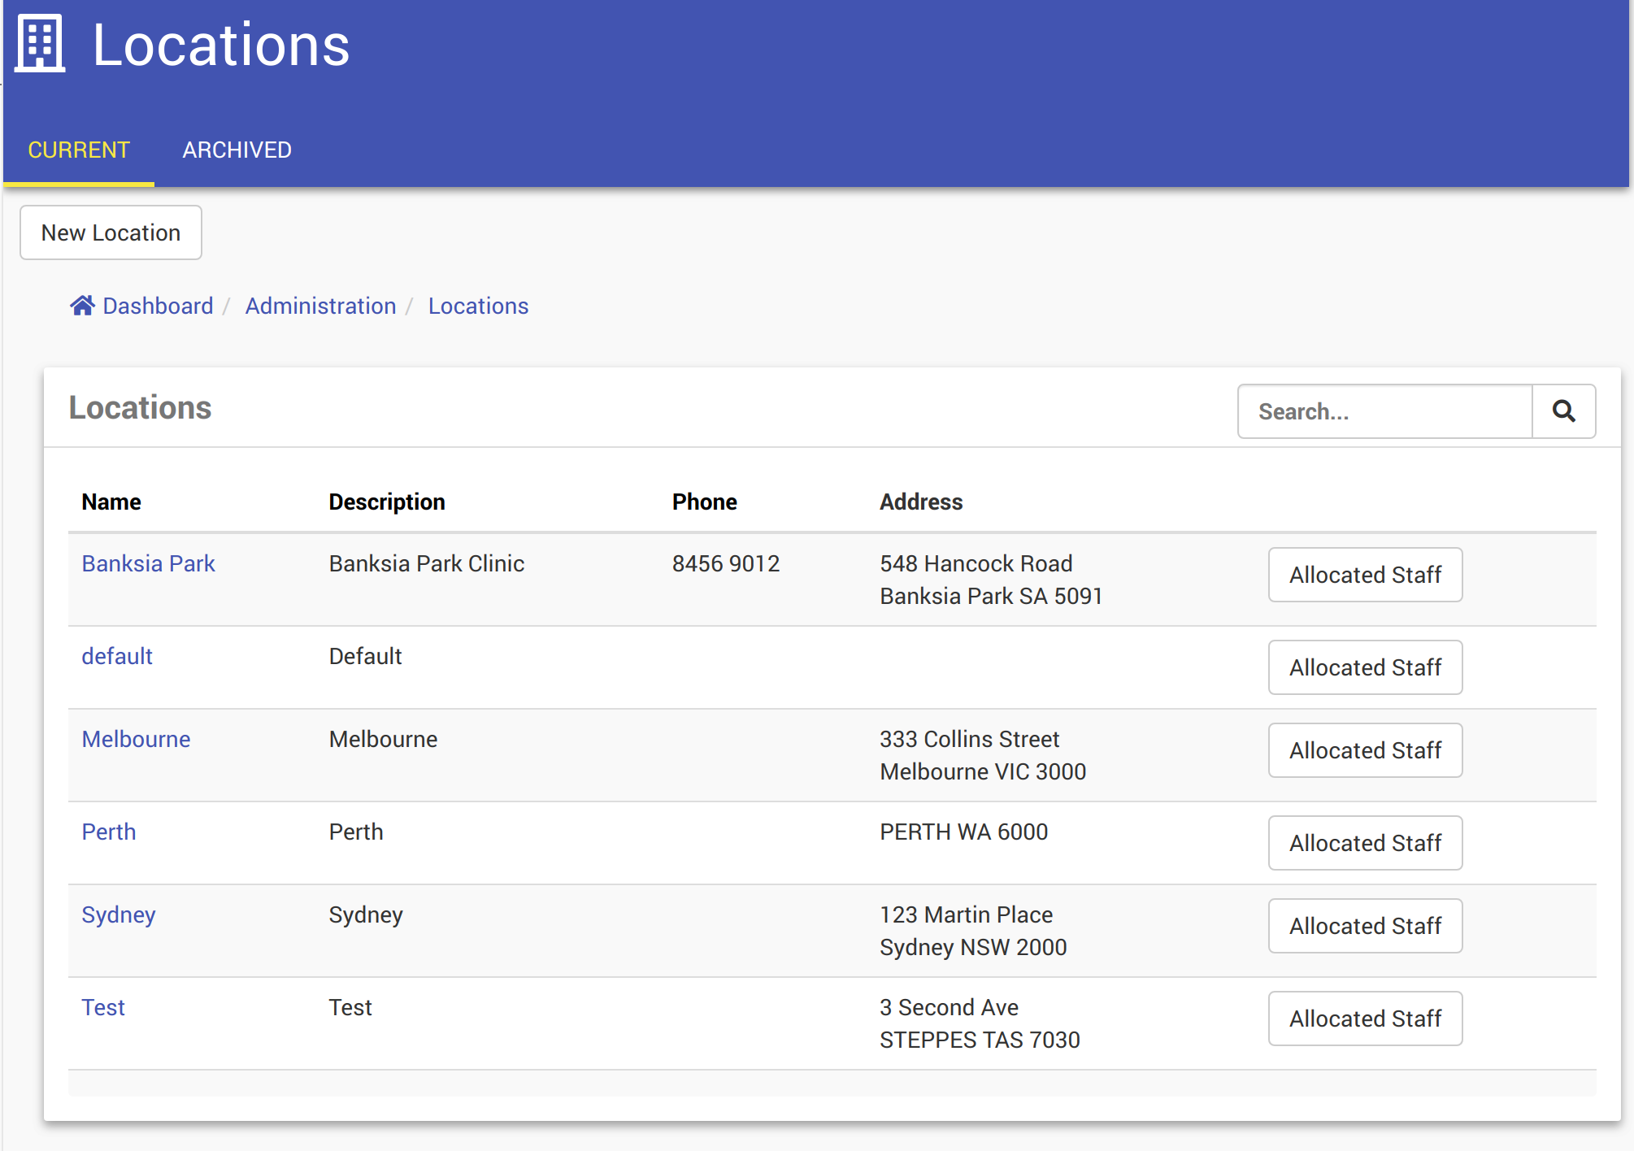This screenshot has width=1634, height=1151.
Task: Open the Test location link
Action: [x=103, y=1007]
